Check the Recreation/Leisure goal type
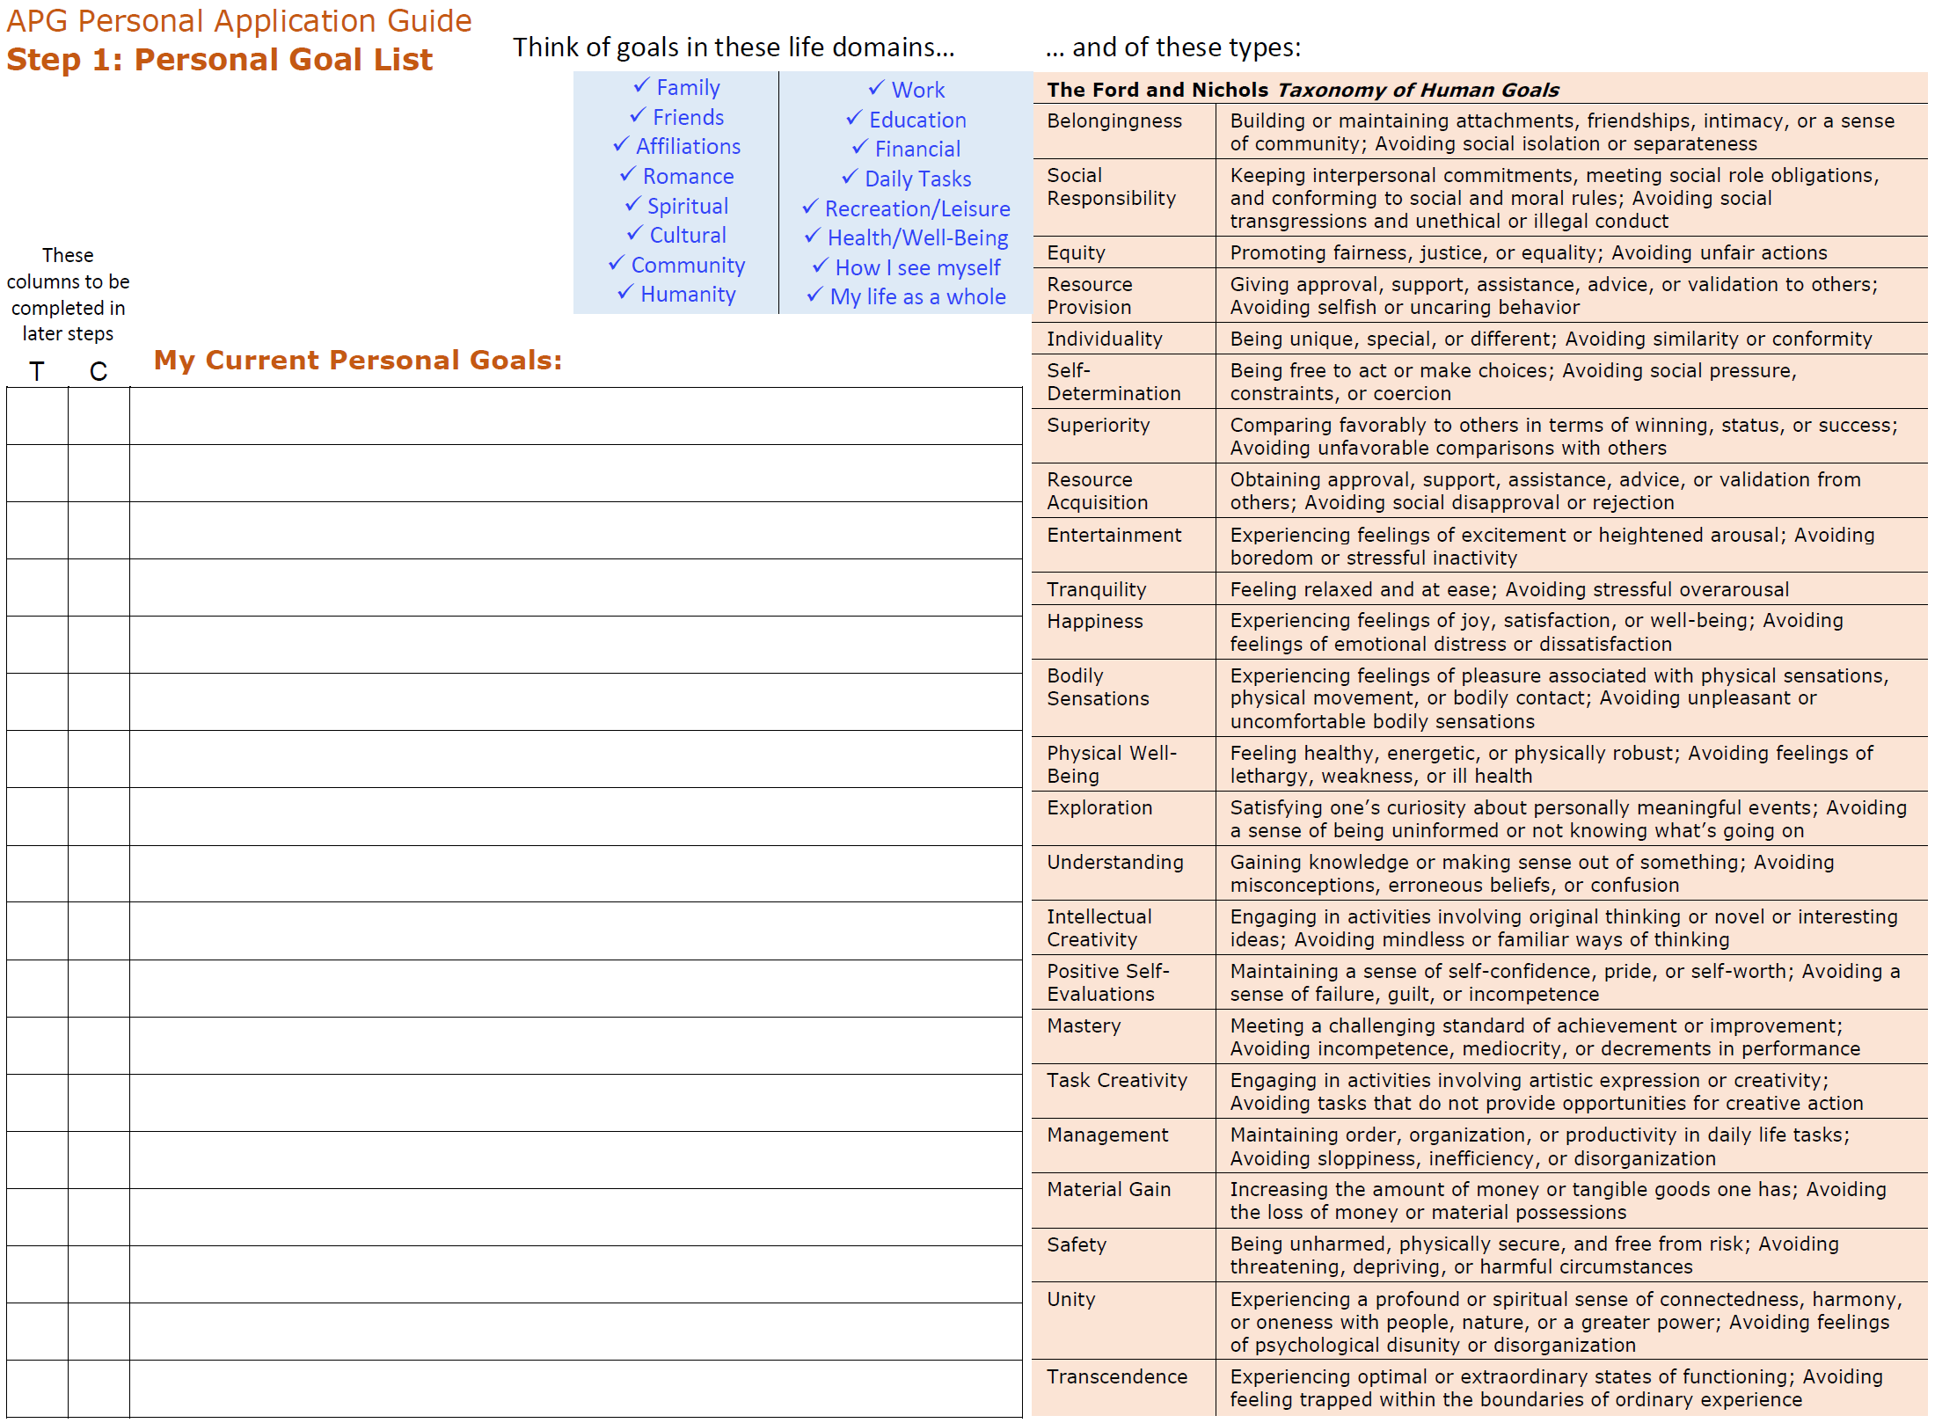The height and width of the screenshot is (1423, 1935). coord(917,208)
